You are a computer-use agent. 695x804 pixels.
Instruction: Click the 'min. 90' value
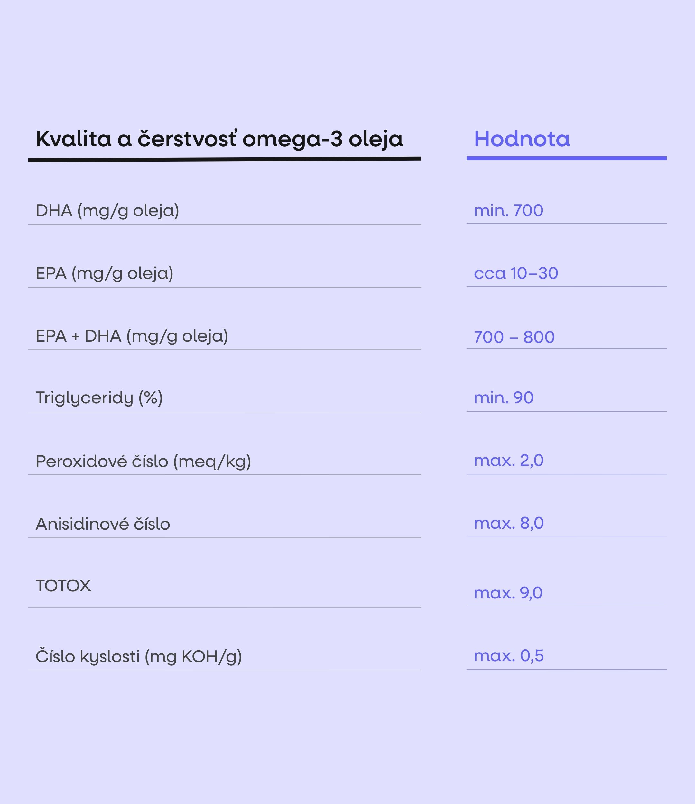tap(504, 398)
